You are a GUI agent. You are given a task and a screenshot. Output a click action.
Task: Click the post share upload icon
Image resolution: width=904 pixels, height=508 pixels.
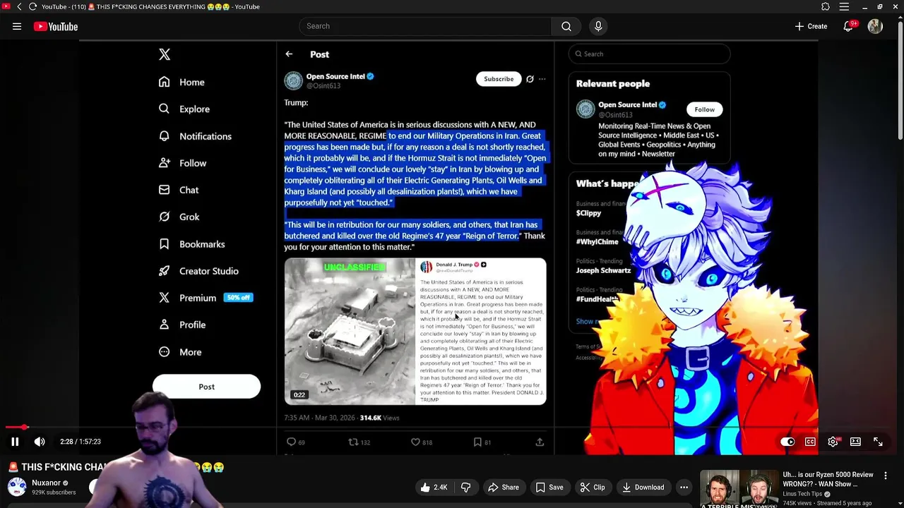tap(540, 442)
